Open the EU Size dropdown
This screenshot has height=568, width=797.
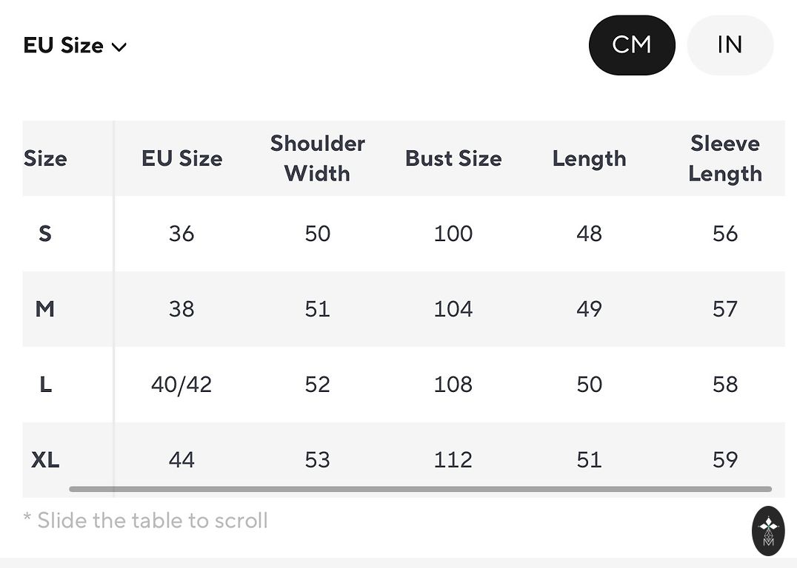tap(74, 46)
